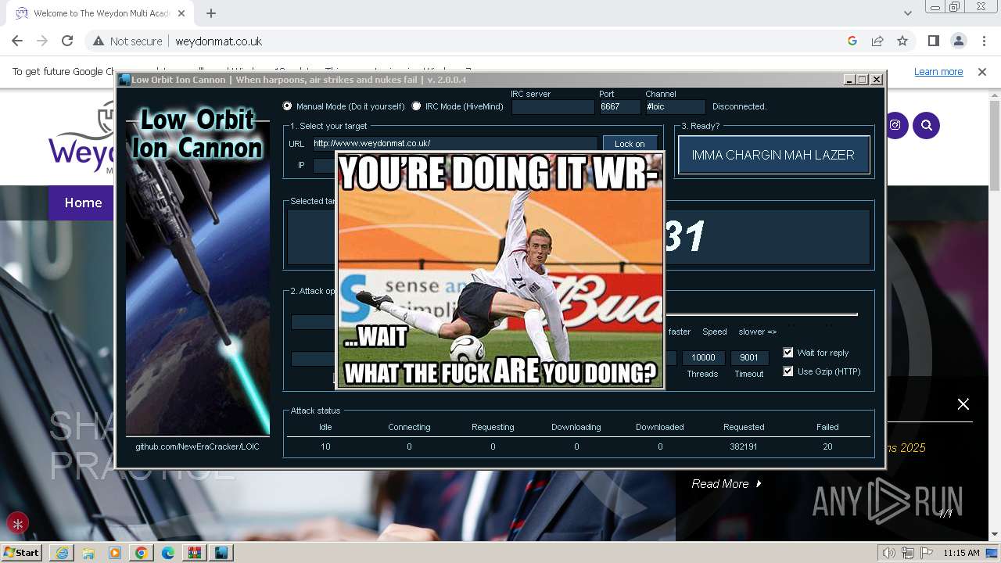Screen dimensions: 1001x563
Task: Share this page from the address bar
Action: pos(877,41)
